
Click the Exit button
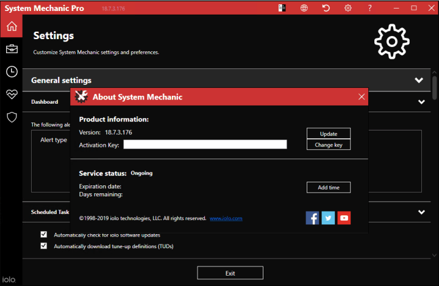point(230,273)
